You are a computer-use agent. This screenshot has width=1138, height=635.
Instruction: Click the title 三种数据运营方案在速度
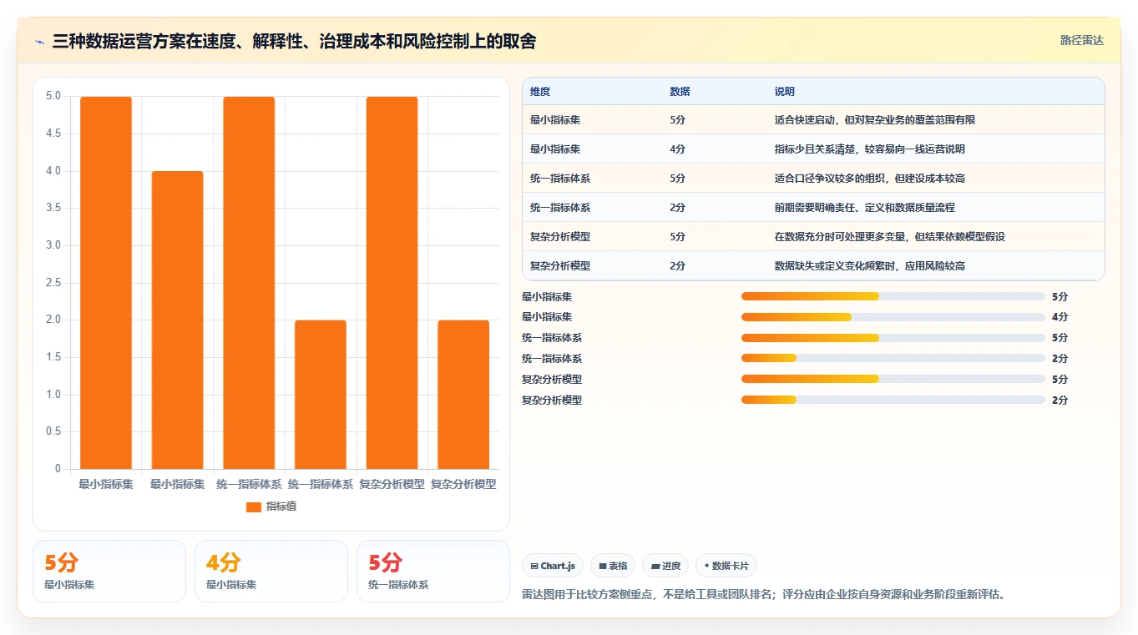pos(144,42)
